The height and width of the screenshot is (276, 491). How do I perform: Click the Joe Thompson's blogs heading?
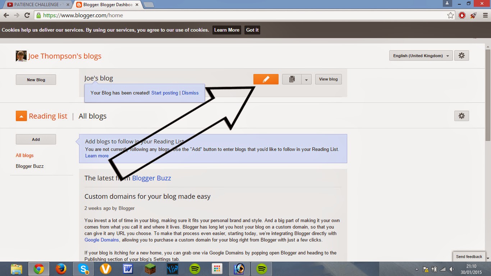click(x=65, y=56)
